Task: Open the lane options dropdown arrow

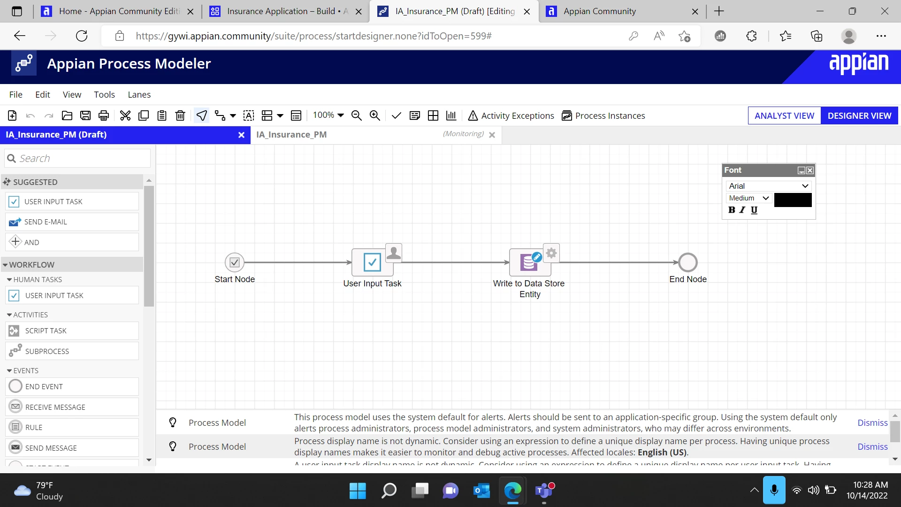Action: point(280,115)
